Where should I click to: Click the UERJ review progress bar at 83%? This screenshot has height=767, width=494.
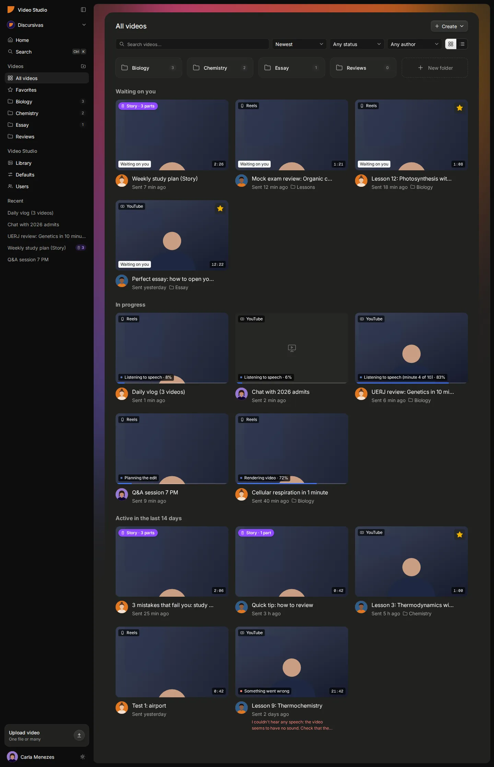[411, 382]
